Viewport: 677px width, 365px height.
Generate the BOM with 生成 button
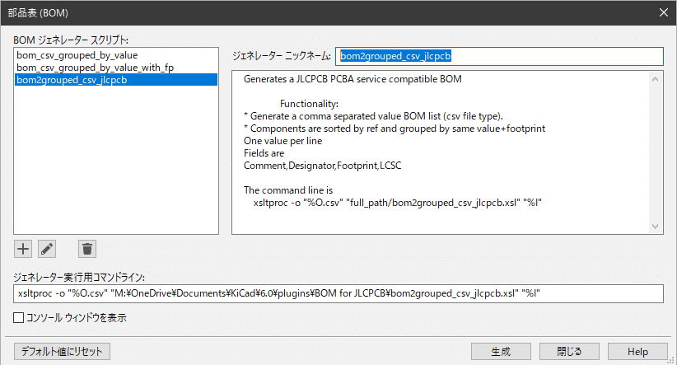501,352
